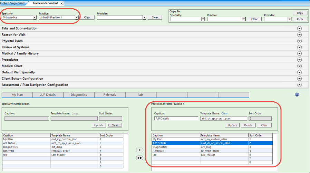The width and height of the screenshot is (310, 173).
Task: Click Clear button in Specialty panel
Action: pyautogui.click(x=115, y=125)
